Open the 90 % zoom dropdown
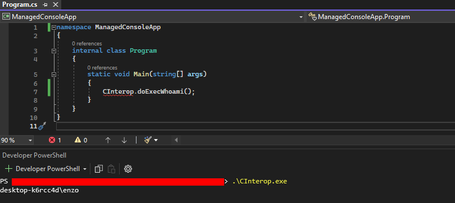455x203 pixels. tap(30, 140)
